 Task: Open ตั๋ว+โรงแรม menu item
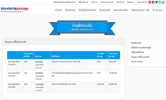[x=157, y=10]
